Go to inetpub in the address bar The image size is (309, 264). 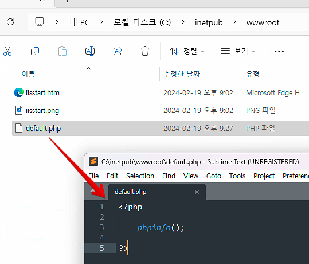coord(209,22)
